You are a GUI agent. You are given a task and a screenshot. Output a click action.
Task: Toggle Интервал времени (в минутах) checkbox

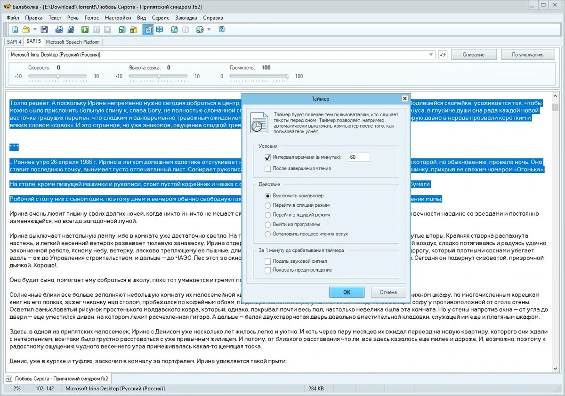tap(268, 157)
